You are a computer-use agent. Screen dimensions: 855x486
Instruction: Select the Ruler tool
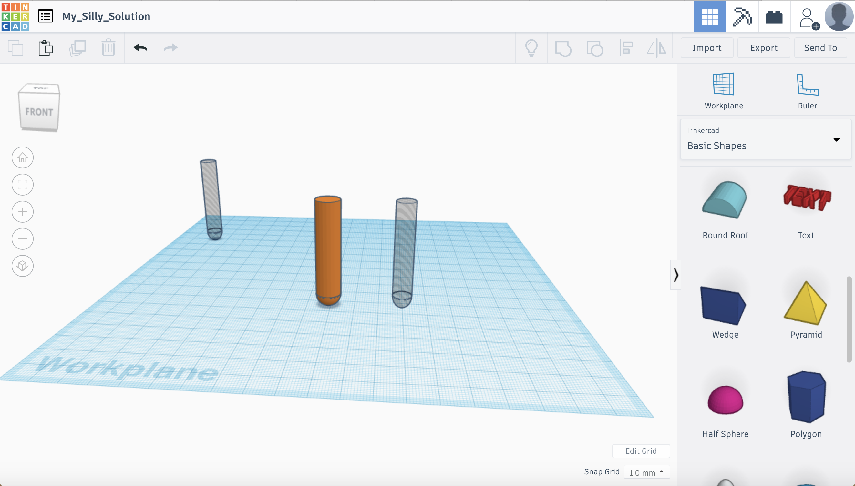(807, 91)
